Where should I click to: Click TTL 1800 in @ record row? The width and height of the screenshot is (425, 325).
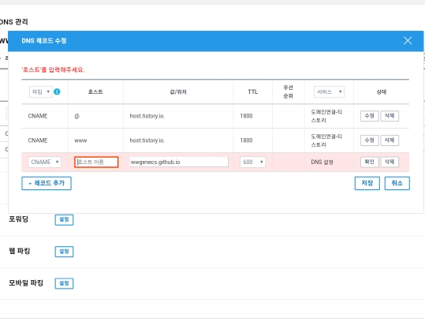(246, 116)
